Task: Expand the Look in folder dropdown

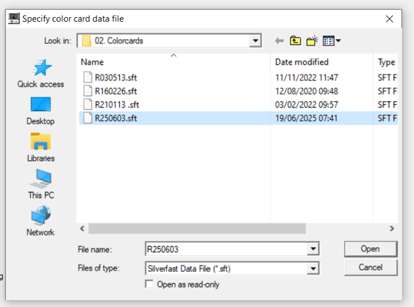Action: click(x=255, y=41)
